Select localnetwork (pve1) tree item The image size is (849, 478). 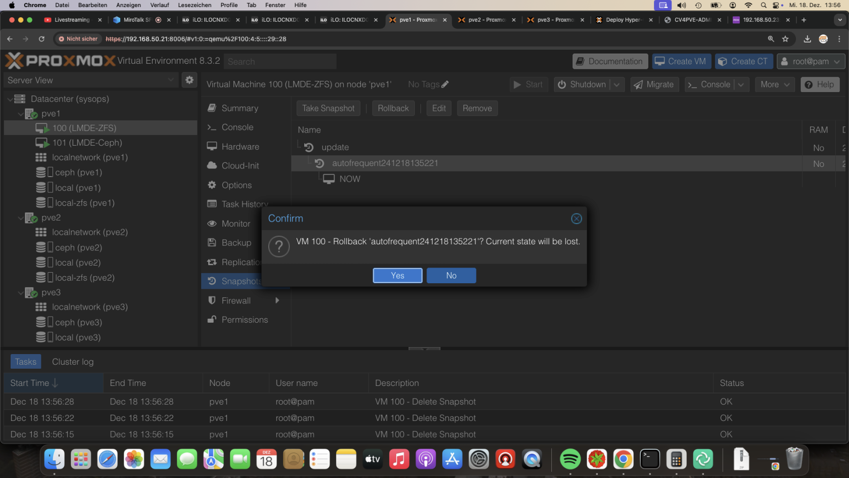pos(101,157)
